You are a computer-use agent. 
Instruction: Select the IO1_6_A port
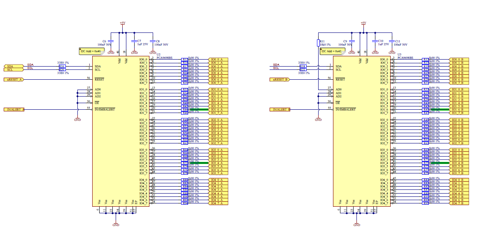coord(218,110)
